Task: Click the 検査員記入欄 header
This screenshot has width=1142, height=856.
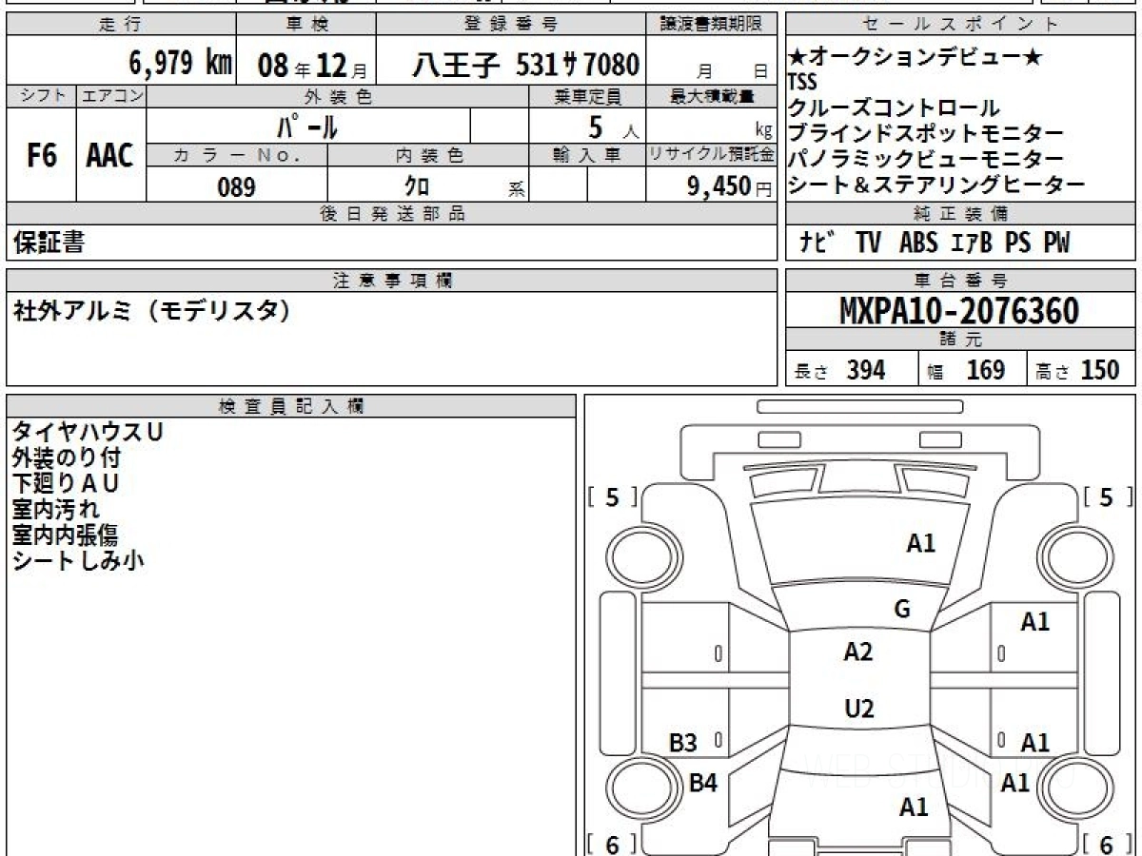Action: (x=291, y=406)
